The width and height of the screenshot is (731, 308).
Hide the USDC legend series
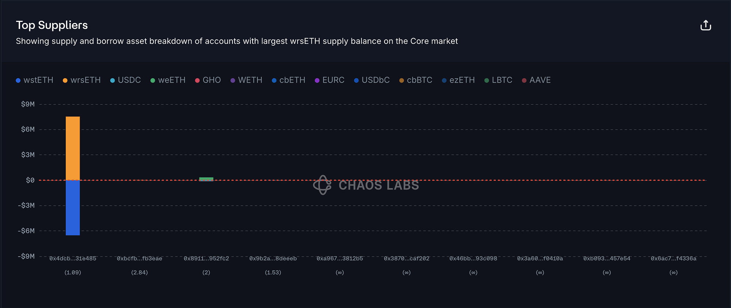(125, 80)
